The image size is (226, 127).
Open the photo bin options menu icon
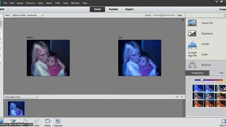(177, 97)
